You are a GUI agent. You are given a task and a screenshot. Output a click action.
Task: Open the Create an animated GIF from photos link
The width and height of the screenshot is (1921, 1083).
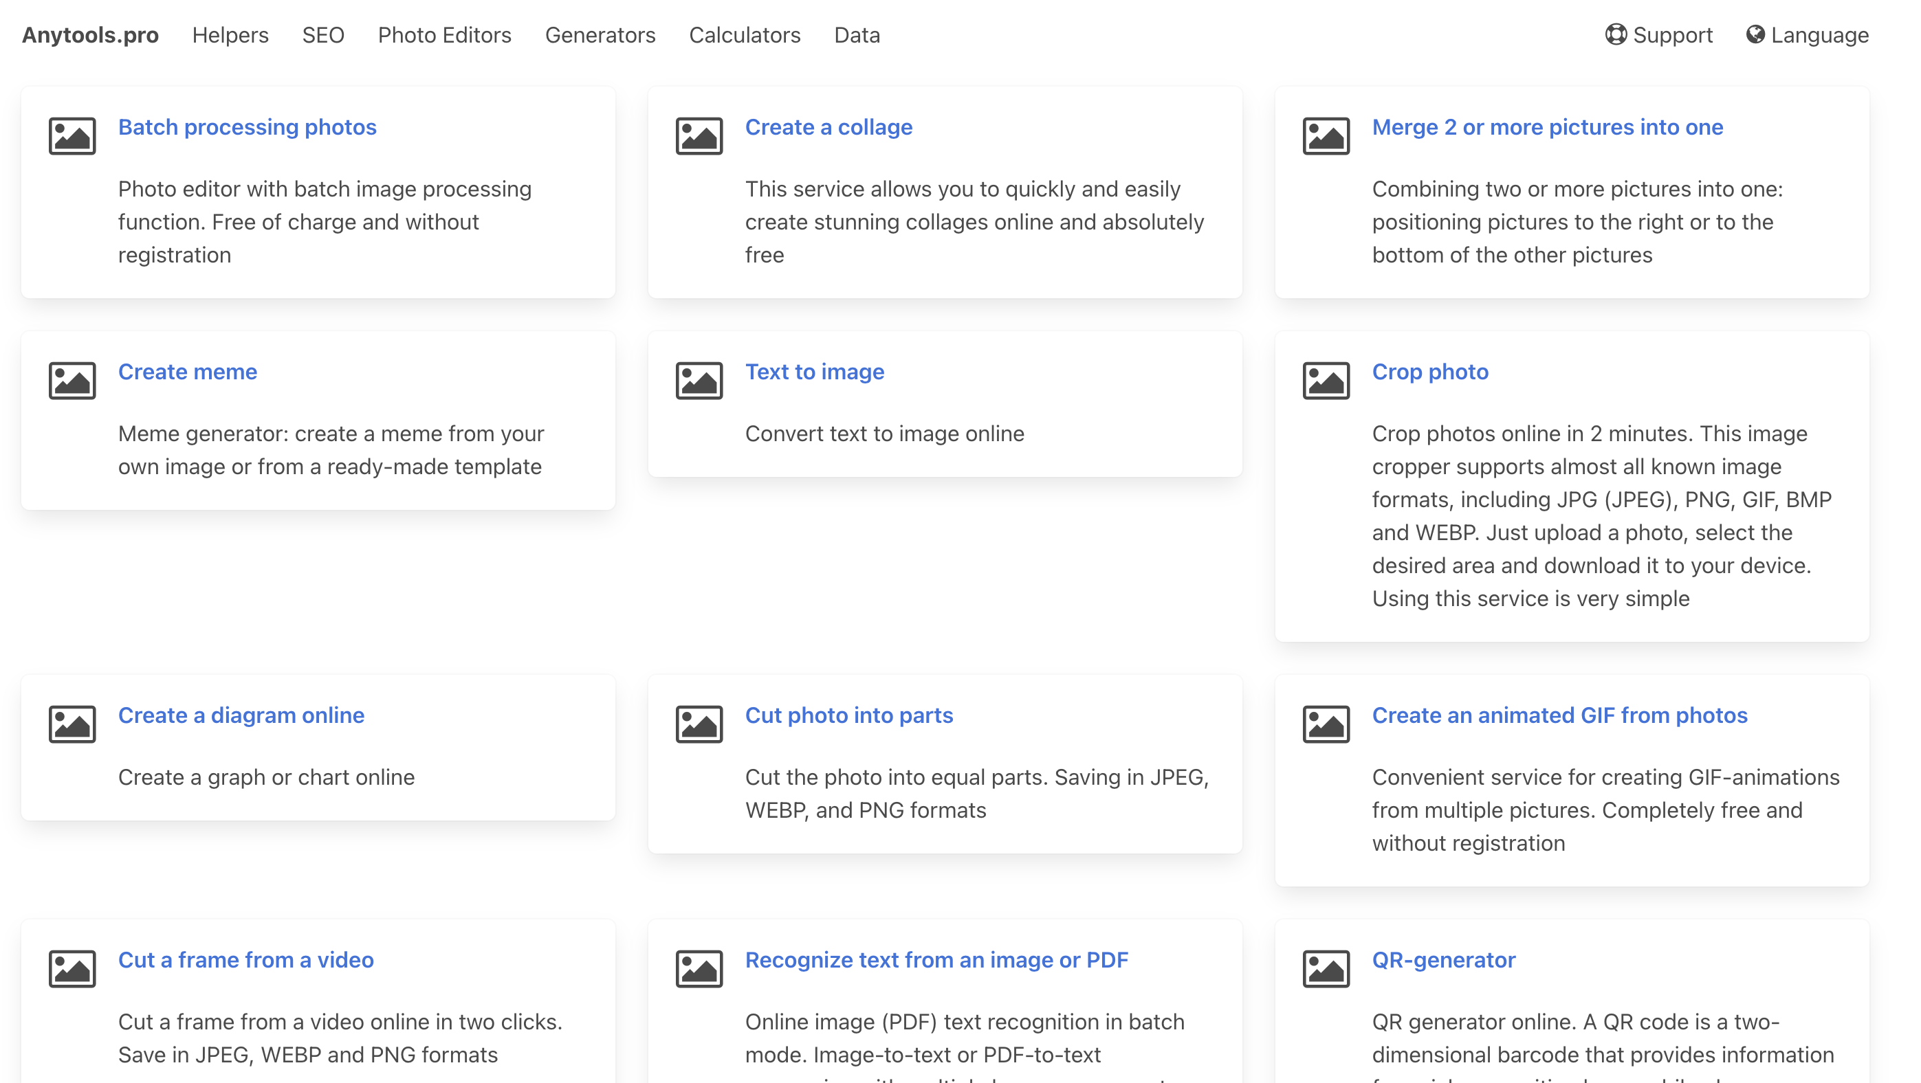pyautogui.click(x=1559, y=715)
